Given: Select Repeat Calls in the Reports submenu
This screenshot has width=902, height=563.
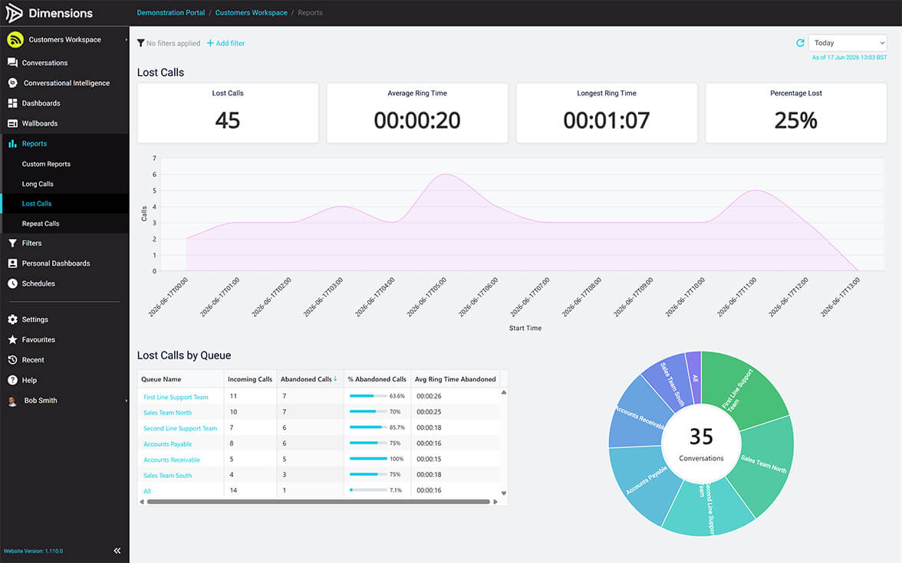Looking at the screenshot, I should pyautogui.click(x=40, y=224).
